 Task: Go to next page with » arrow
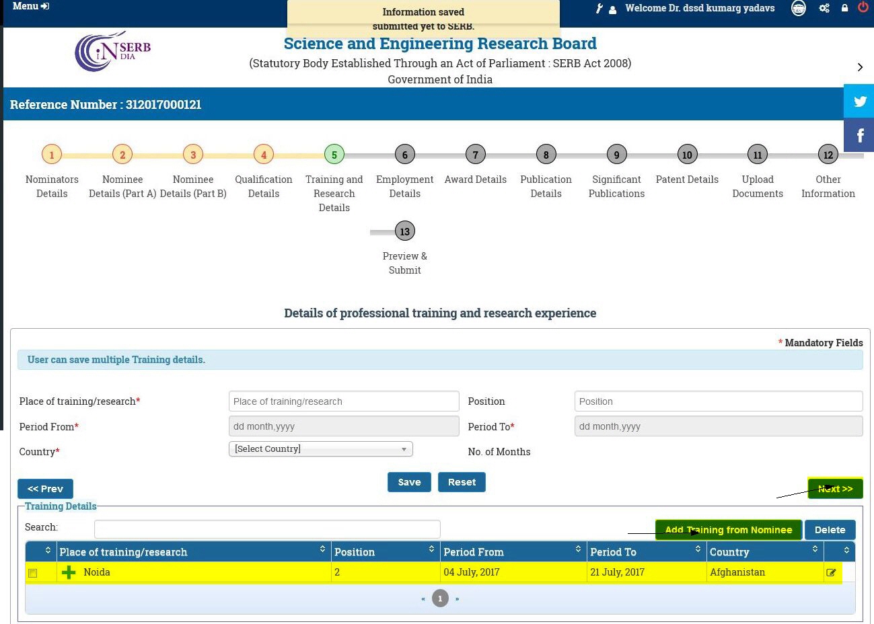457,598
